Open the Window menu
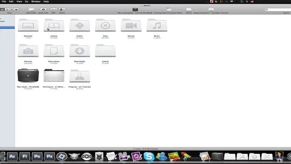 pos(36,1)
